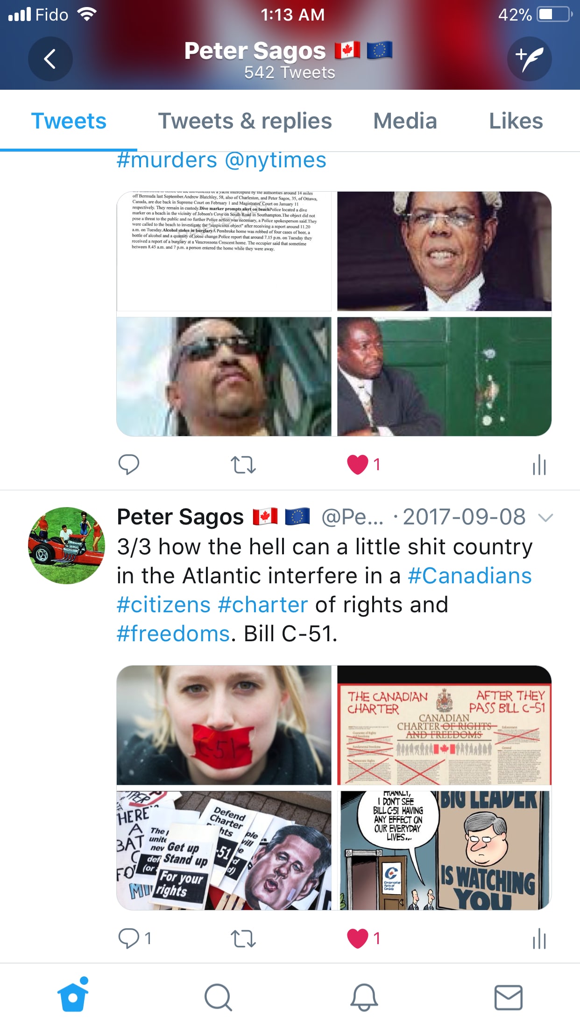Expand tweet options chevron beside 2017-09-08
This screenshot has width=580, height=1032.
[545, 517]
